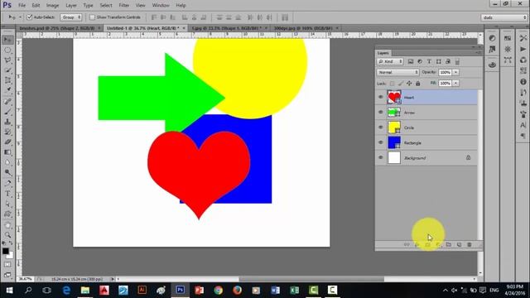Image resolution: width=530 pixels, height=298 pixels.
Task: Select the Blur tool
Action: tap(7, 162)
